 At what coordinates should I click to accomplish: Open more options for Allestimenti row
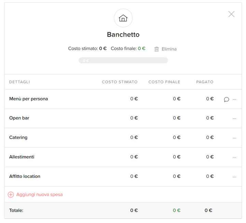coord(234,158)
